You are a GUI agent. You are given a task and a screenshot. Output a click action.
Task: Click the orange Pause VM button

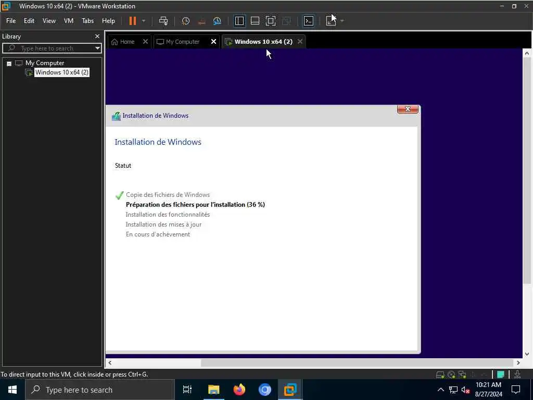click(x=133, y=21)
